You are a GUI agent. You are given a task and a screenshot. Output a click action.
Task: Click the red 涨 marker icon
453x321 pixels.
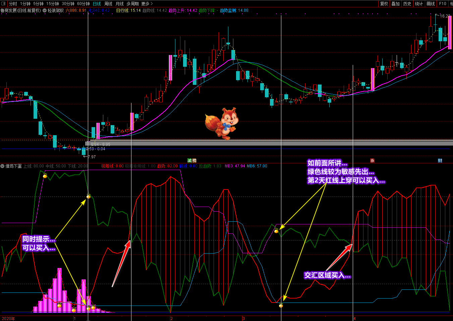tap(372, 161)
